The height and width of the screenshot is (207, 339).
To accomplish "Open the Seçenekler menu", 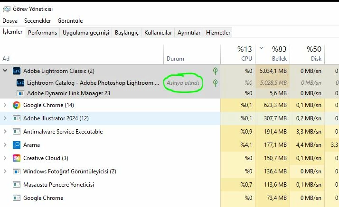I will tap(38, 21).
